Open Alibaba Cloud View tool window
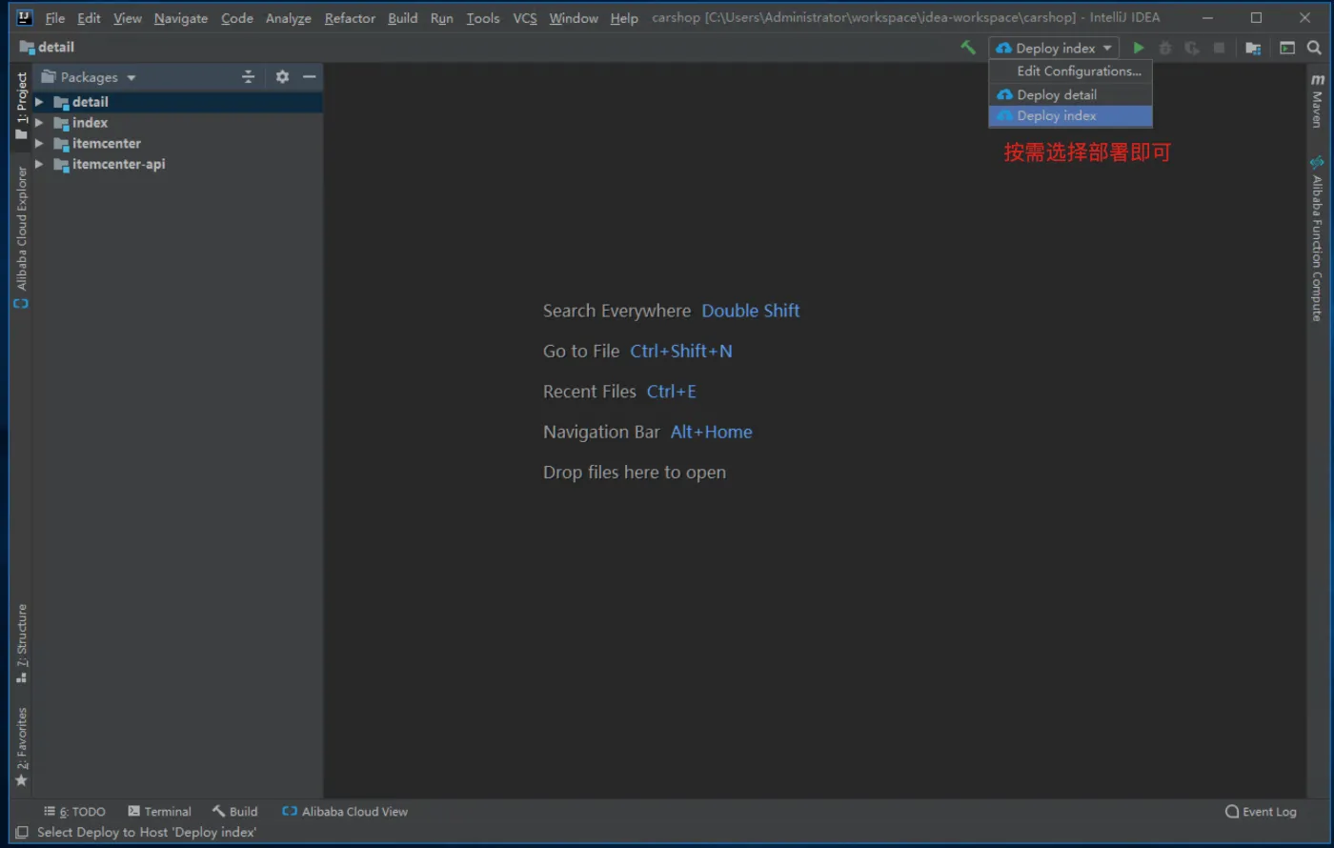This screenshot has height=848, width=1334. point(345,812)
